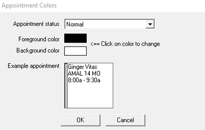The height and width of the screenshot is (130, 205).
Task: Click the black Foreground color swatch
Action: pyautogui.click(x=75, y=38)
